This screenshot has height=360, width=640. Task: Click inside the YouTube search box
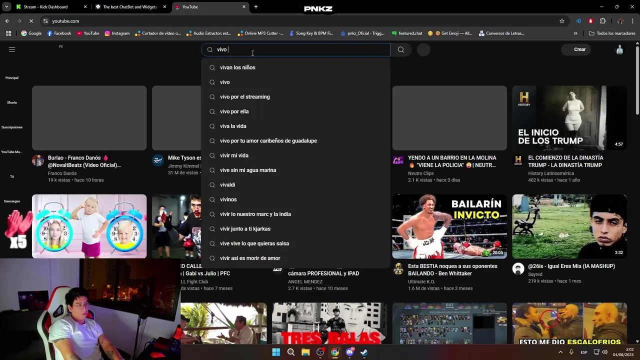click(x=295, y=49)
